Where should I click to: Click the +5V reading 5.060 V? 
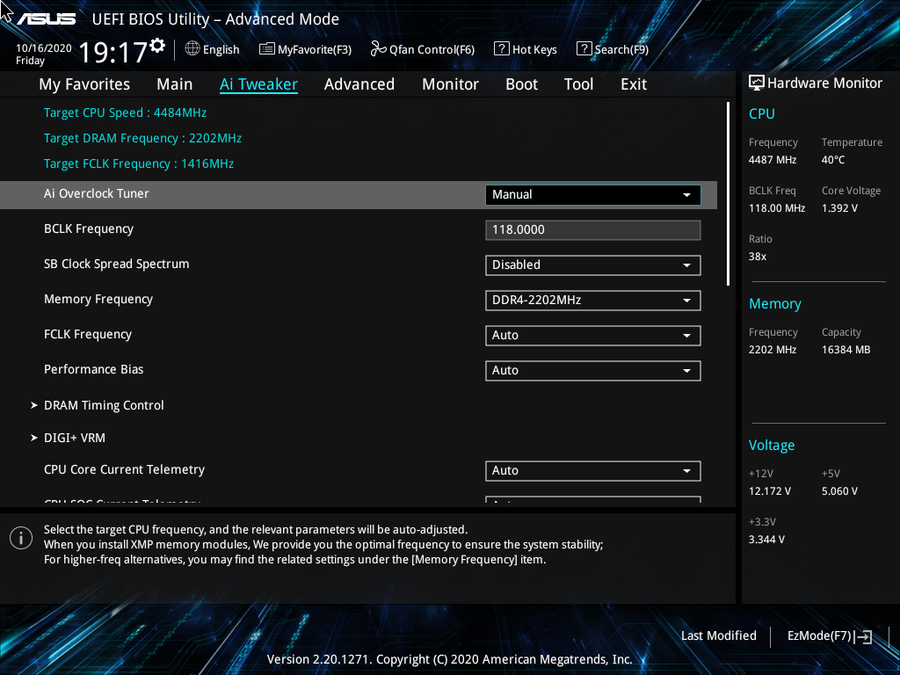click(x=839, y=491)
